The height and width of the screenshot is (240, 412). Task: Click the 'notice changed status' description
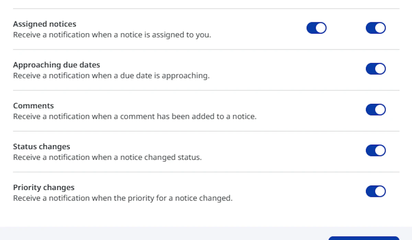[107, 157]
